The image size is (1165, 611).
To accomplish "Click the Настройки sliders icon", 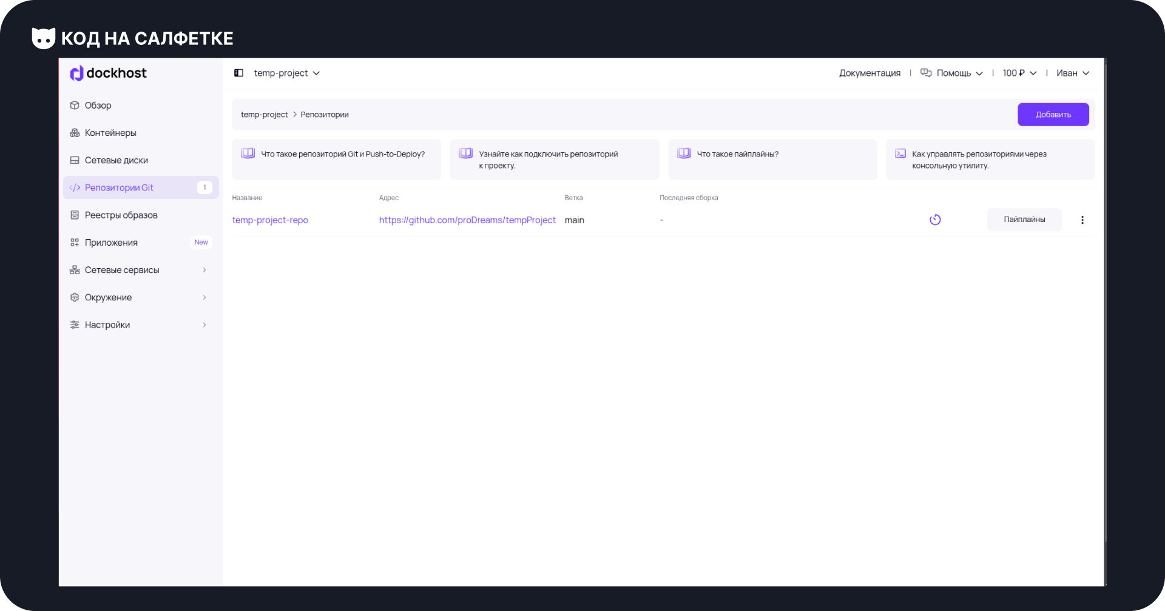I will [x=75, y=325].
